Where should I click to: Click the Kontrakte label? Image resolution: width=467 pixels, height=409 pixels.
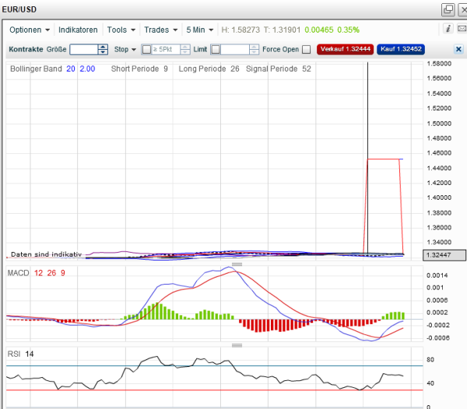[x=26, y=49]
